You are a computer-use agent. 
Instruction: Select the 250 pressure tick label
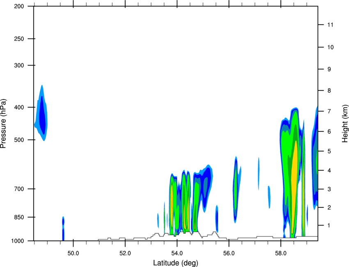pos(19,39)
